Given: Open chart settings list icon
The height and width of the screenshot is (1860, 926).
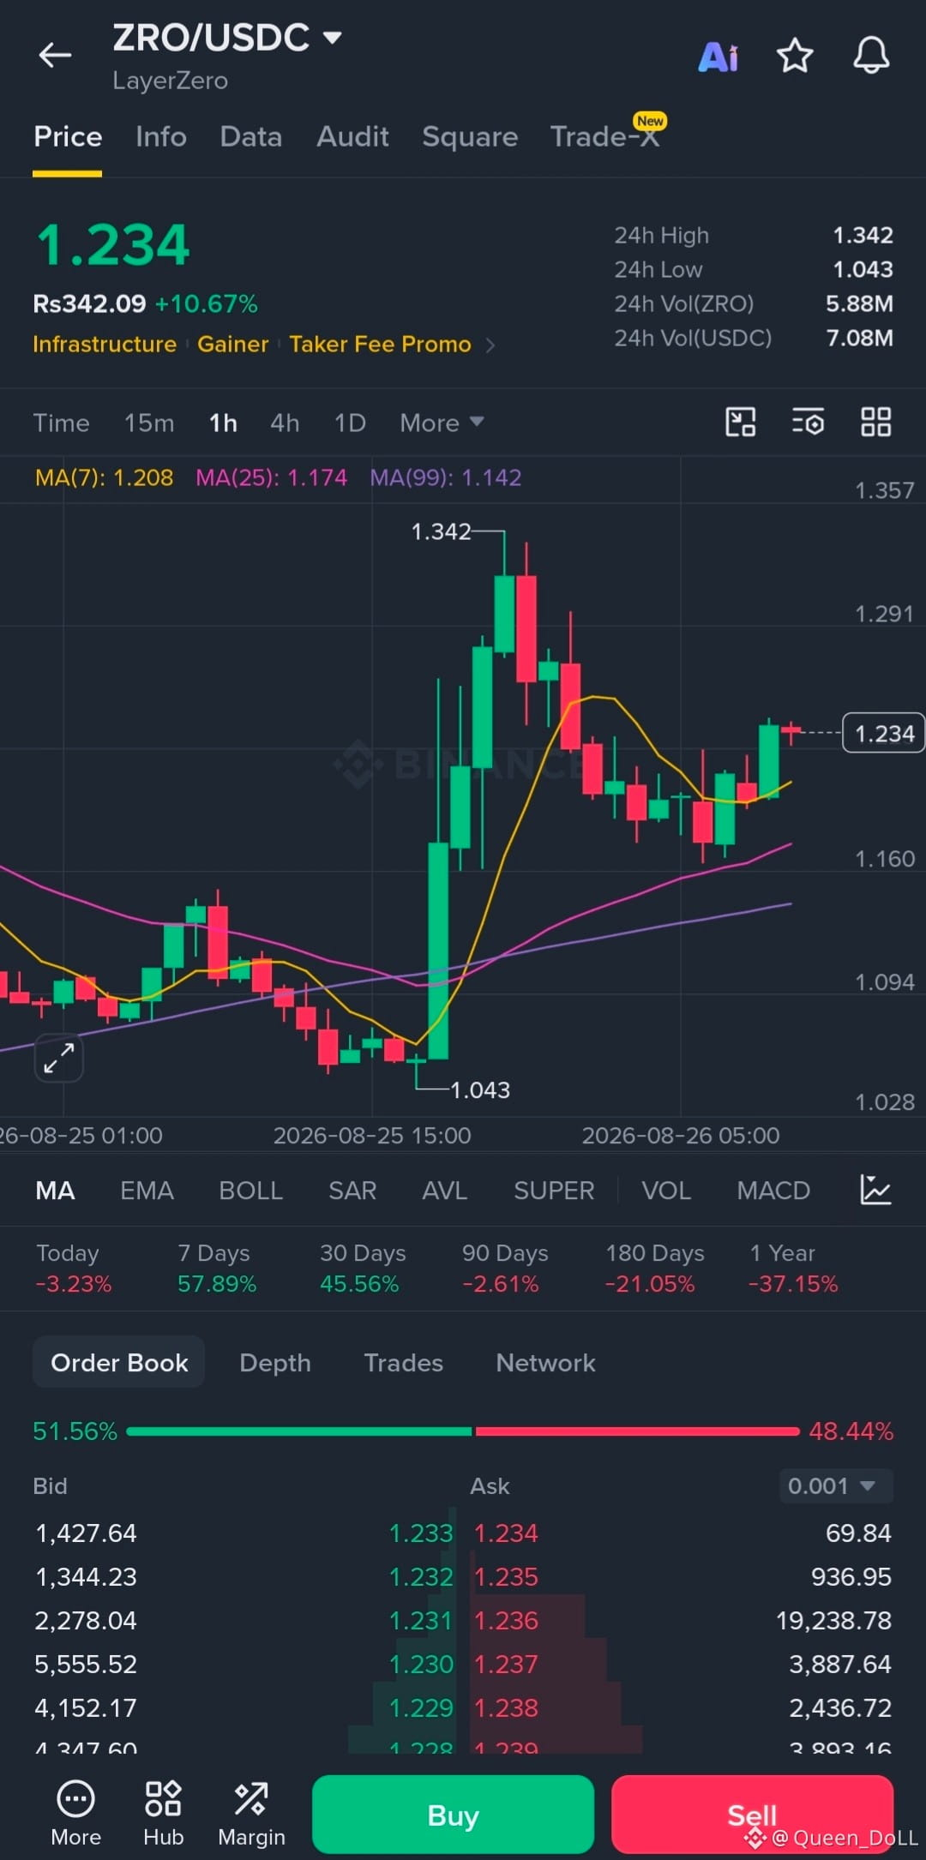Looking at the screenshot, I should 808,423.
